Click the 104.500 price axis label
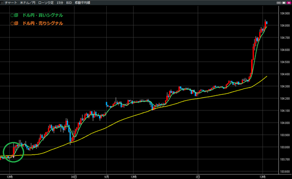 [x=285, y=62]
